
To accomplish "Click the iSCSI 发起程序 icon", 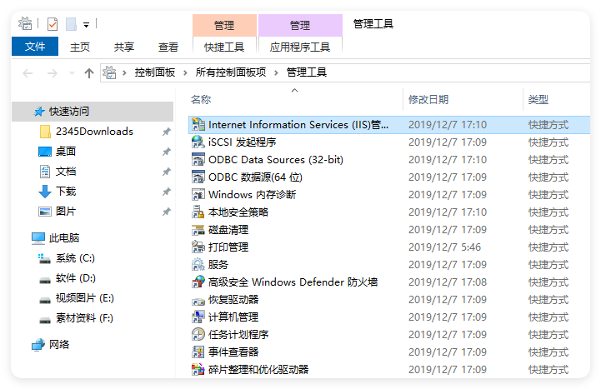I will click(198, 142).
